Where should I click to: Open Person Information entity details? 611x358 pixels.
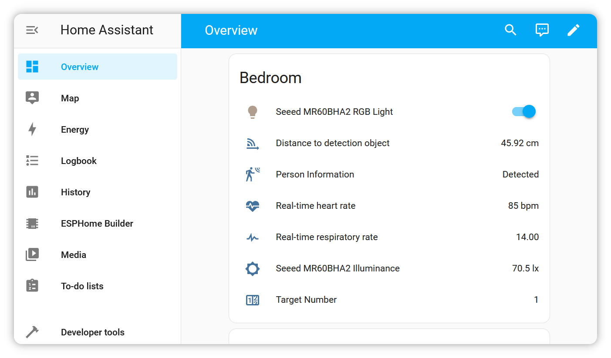tap(315, 174)
